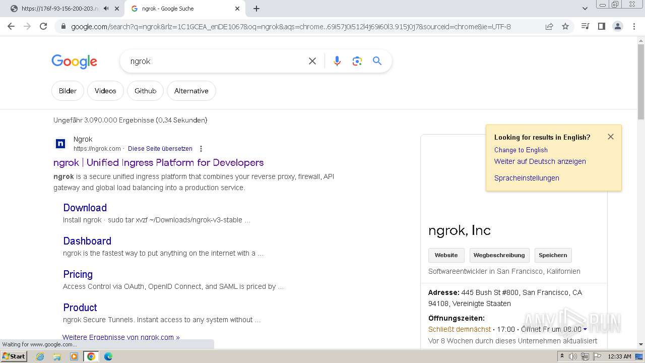Viewport: 645px width, 363px height.
Task: Close the language suggestion popup
Action: pyautogui.click(x=611, y=137)
